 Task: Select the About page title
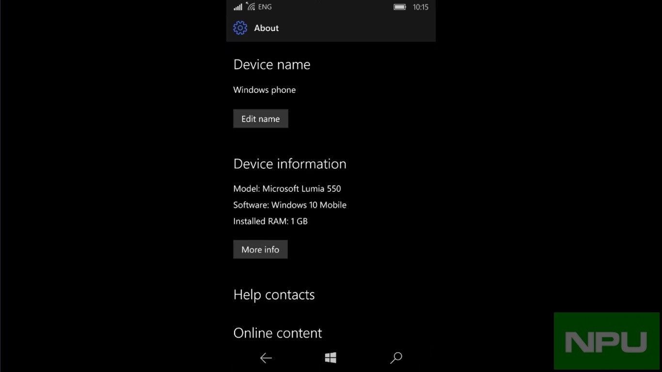point(266,28)
